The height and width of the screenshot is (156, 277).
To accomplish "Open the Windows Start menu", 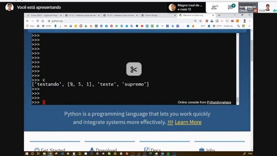I will [27, 154].
